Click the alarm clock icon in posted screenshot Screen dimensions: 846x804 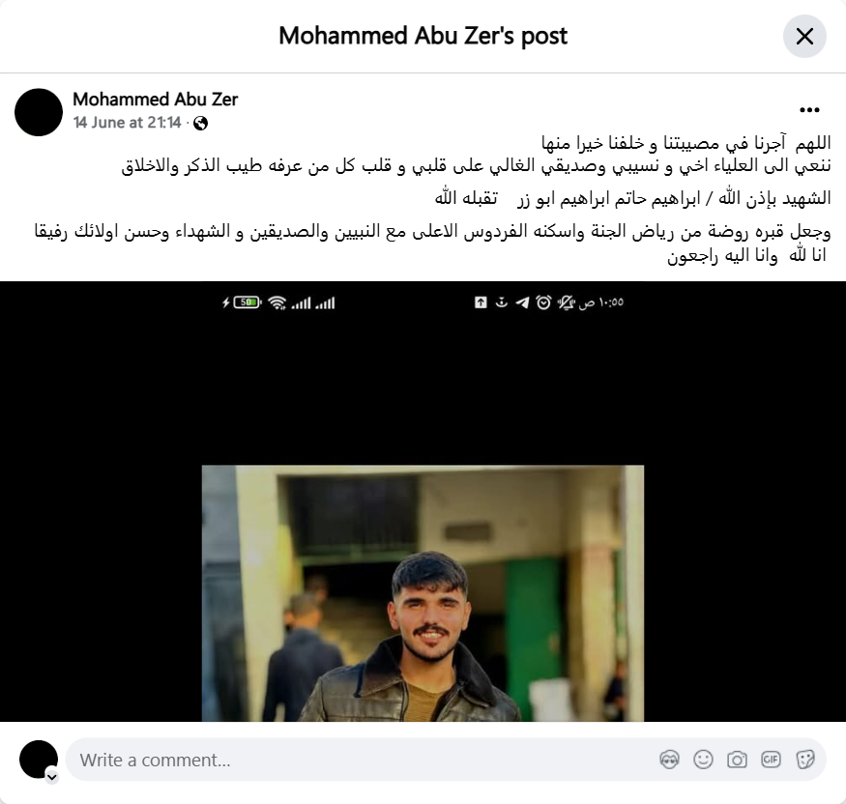coord(543,302)
